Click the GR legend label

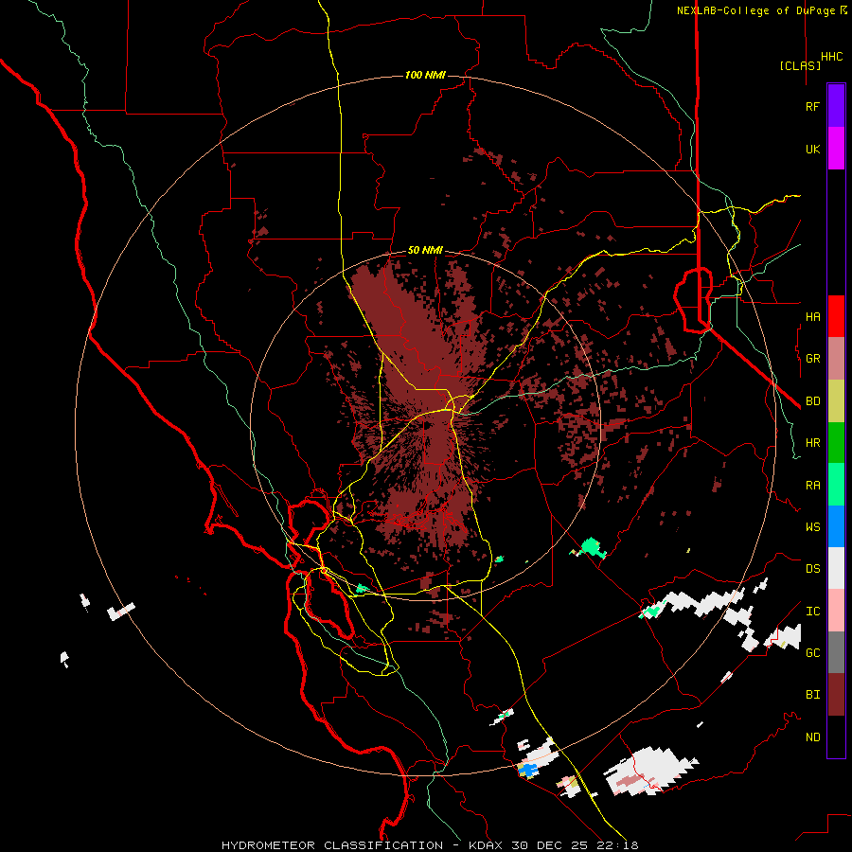pyautogui.click(x=812, y=359)
